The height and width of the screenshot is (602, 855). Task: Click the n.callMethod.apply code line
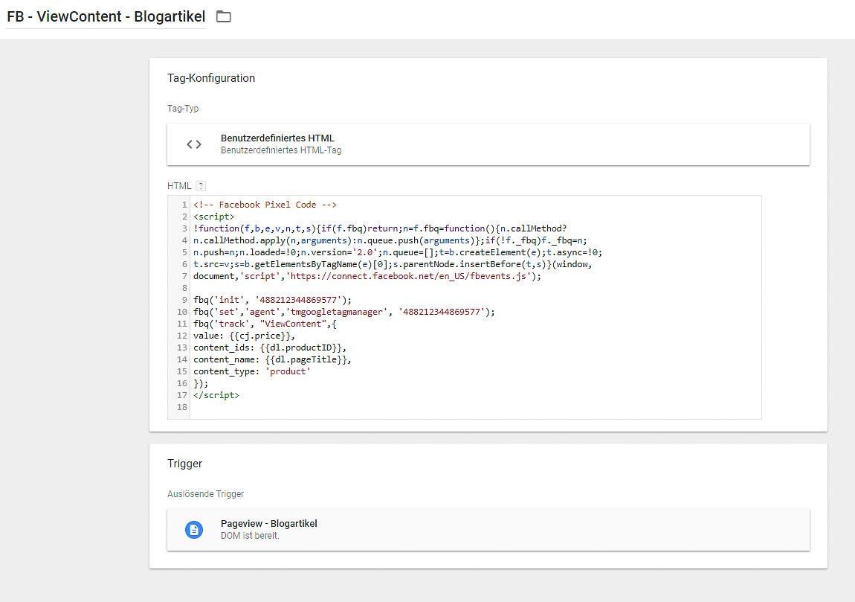coord(390,240)
